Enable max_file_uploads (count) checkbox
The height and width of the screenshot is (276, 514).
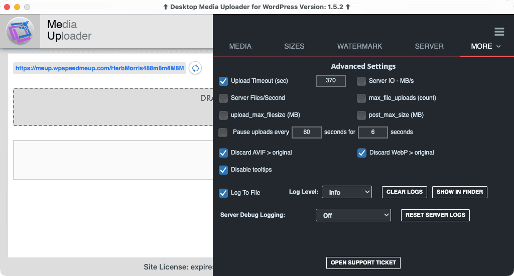pos(361,98)
